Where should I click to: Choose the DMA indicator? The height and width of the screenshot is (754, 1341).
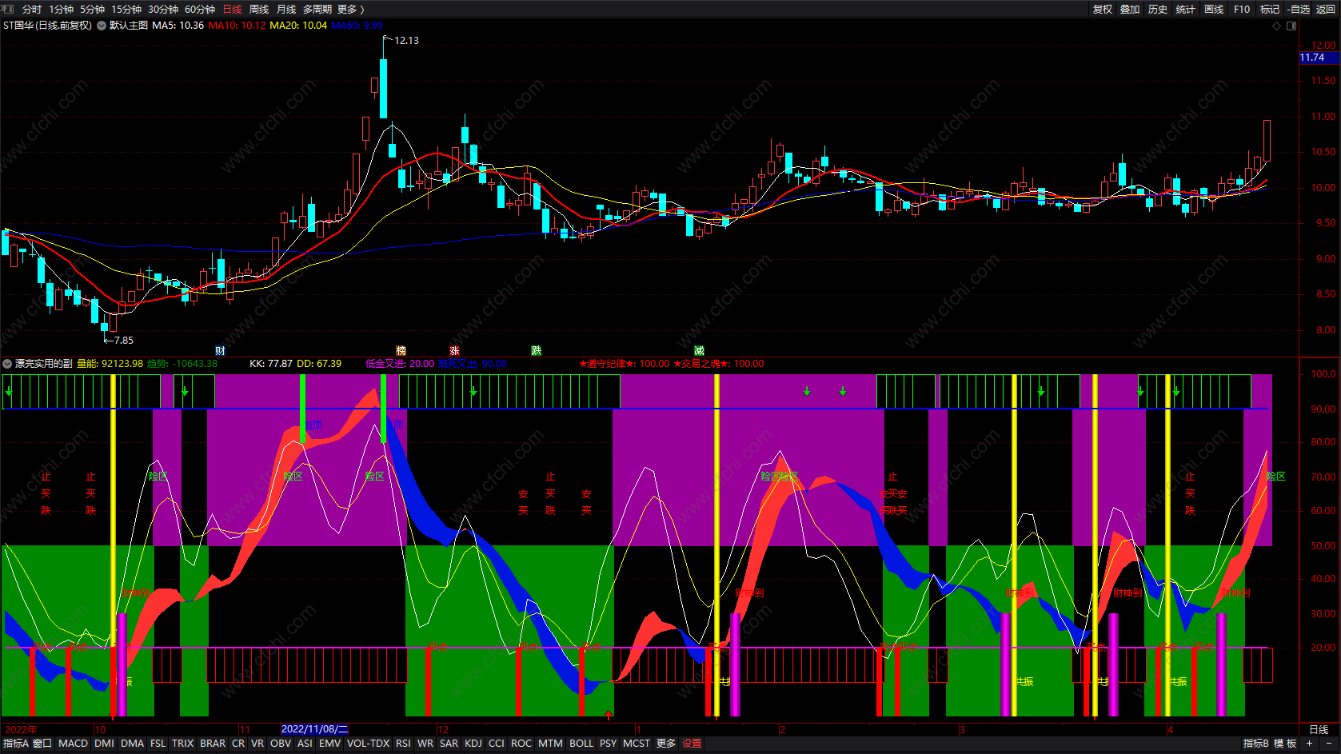(132, 744)
